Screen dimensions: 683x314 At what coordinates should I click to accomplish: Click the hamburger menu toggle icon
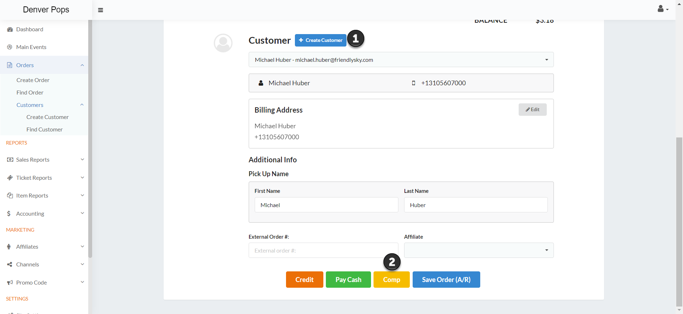(101, 10)
